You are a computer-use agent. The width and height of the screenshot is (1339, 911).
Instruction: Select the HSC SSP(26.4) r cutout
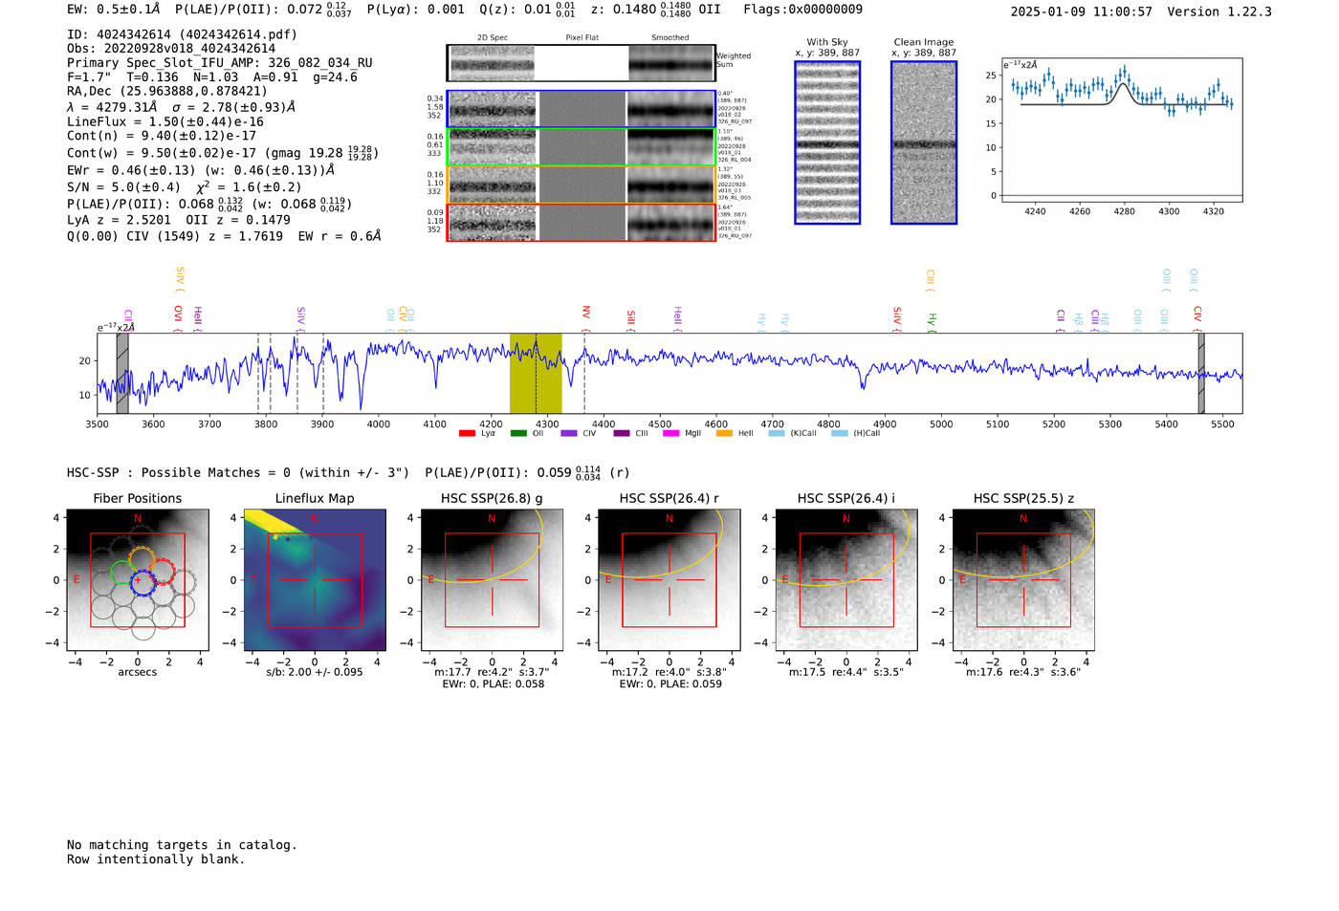(x=669, y=580)
